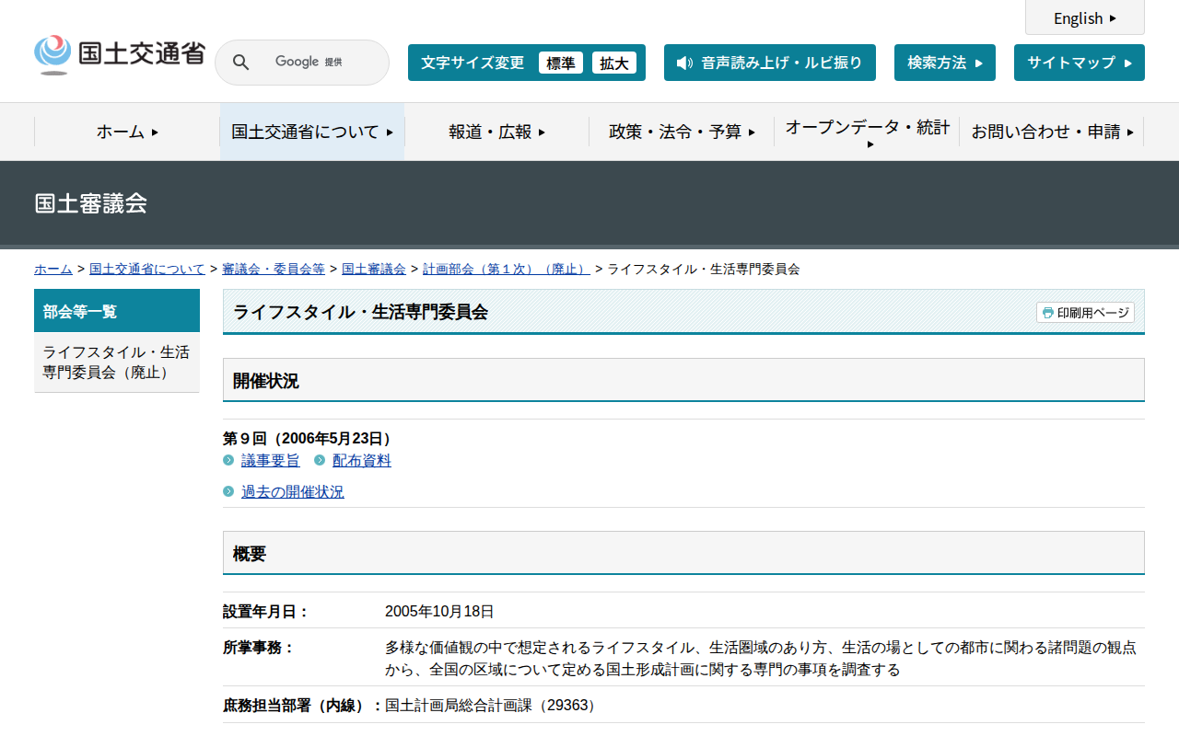Open 音声読み上げ・ルビ振り tool
Image resolution: width=1179 pixels, height=736 pixels.
coord(770,63)
